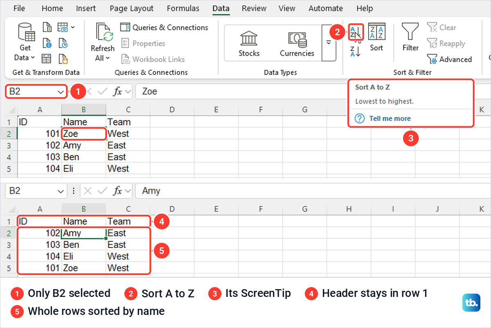Click the Sort Z to A icon
The image size is (491, 328).
[x=355, y=52]
